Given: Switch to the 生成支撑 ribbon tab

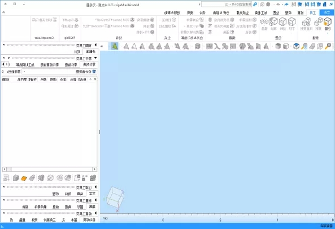Looking at the screenshot, I should (242, 13).
